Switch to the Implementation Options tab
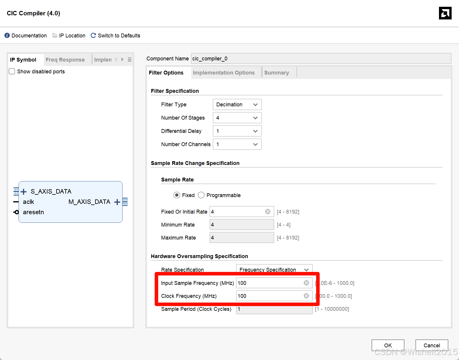 tap(224, 73)
